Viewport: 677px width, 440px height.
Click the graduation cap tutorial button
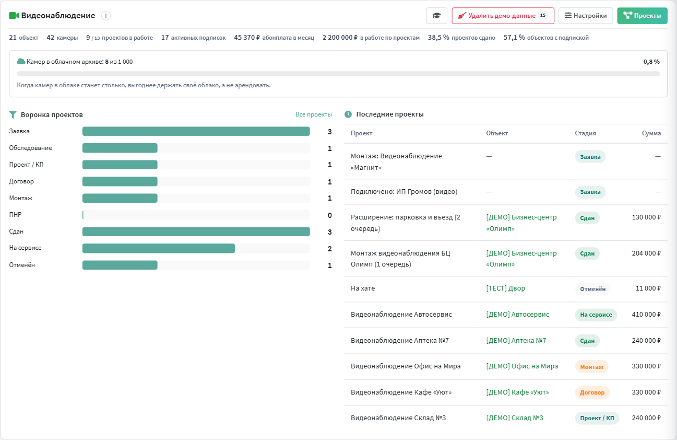[x=436, y=16]
